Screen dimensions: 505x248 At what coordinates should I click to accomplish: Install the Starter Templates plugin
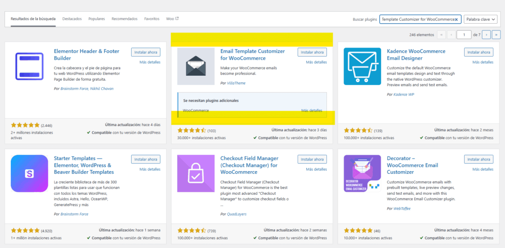tap(145, 159)
